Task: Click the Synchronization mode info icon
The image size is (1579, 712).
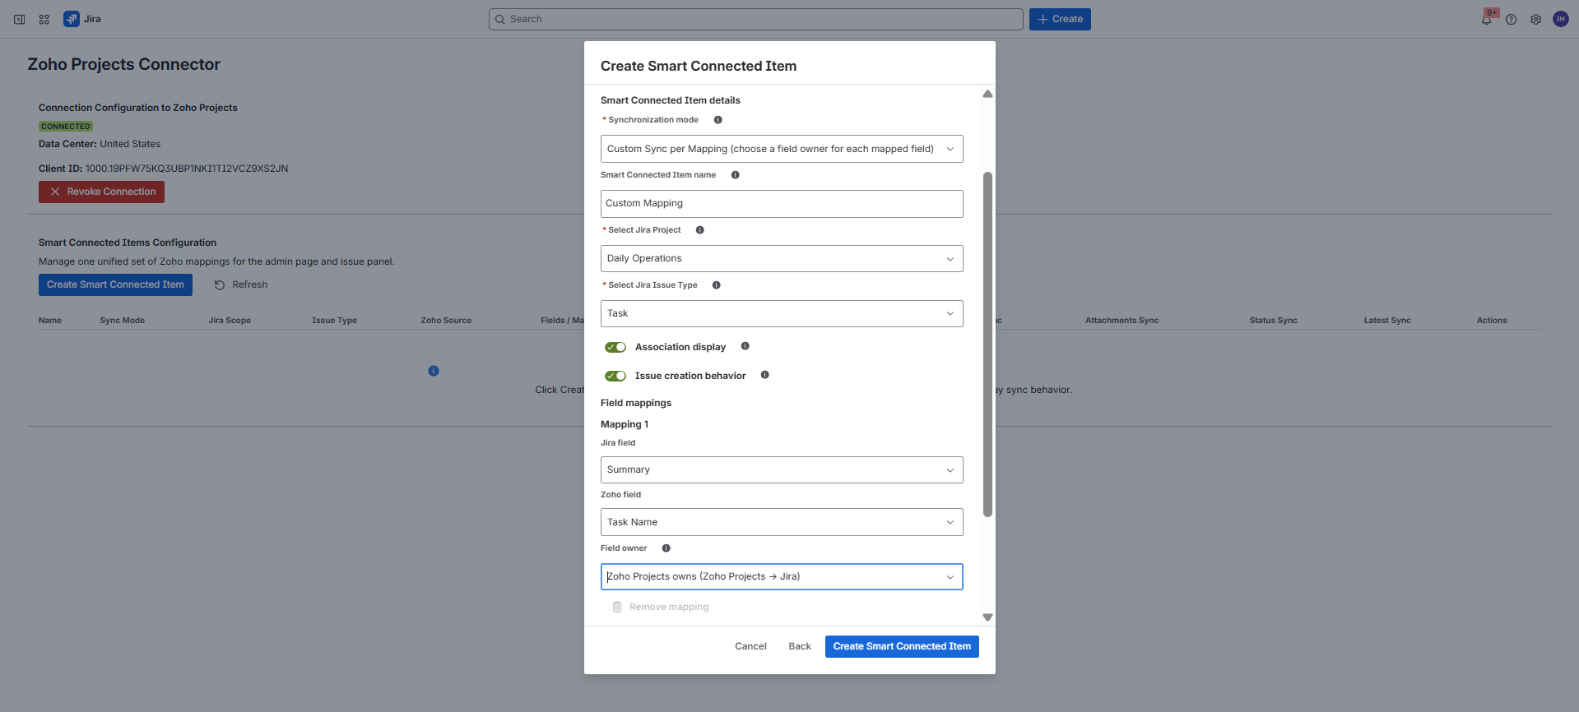Action: click(x=718, y=120)
